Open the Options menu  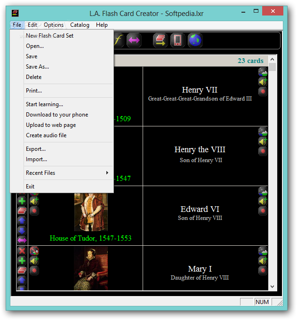[x=54, y=25]
